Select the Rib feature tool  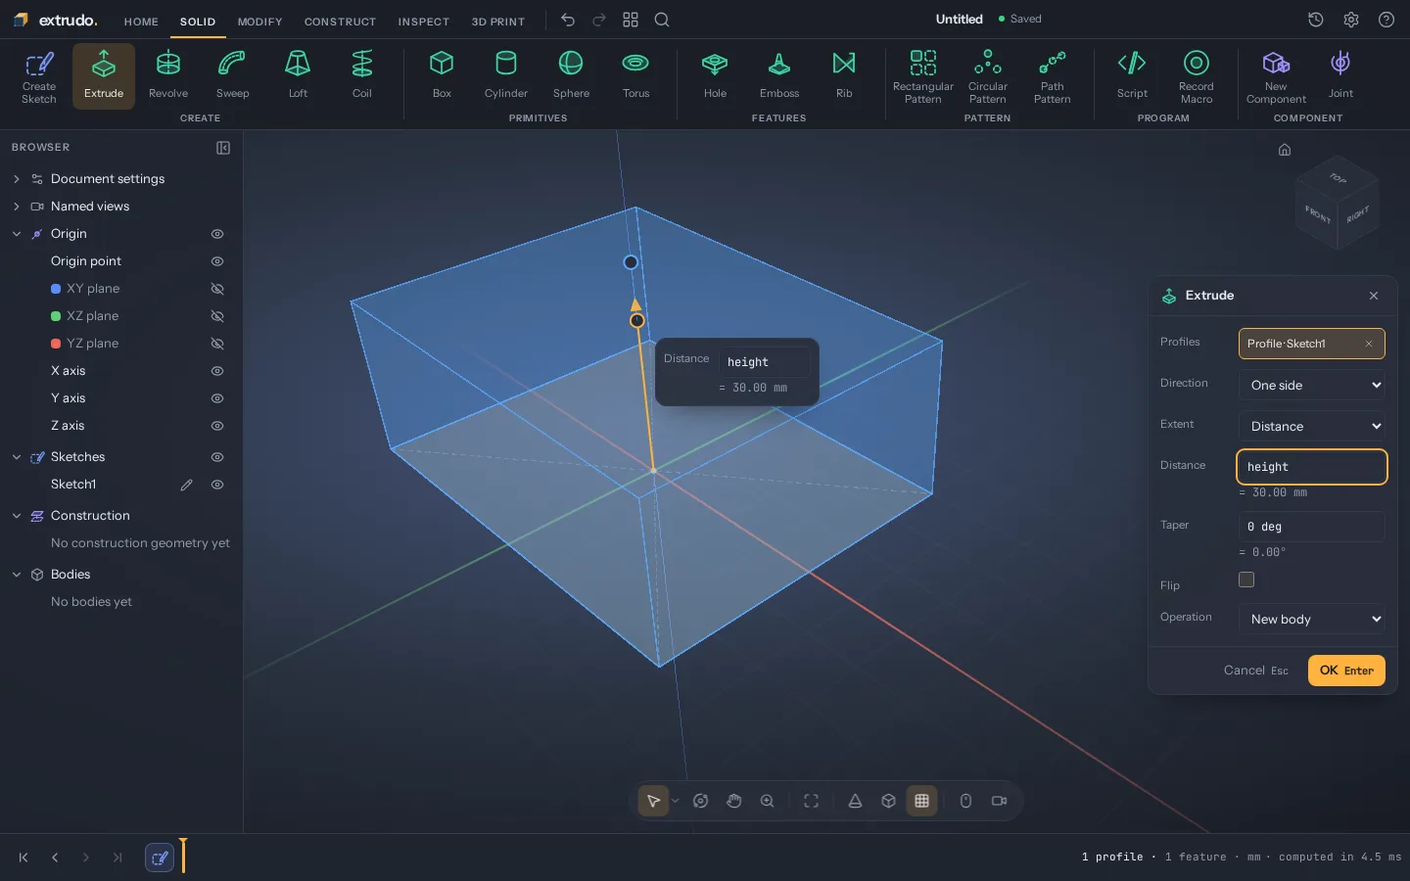844,75
